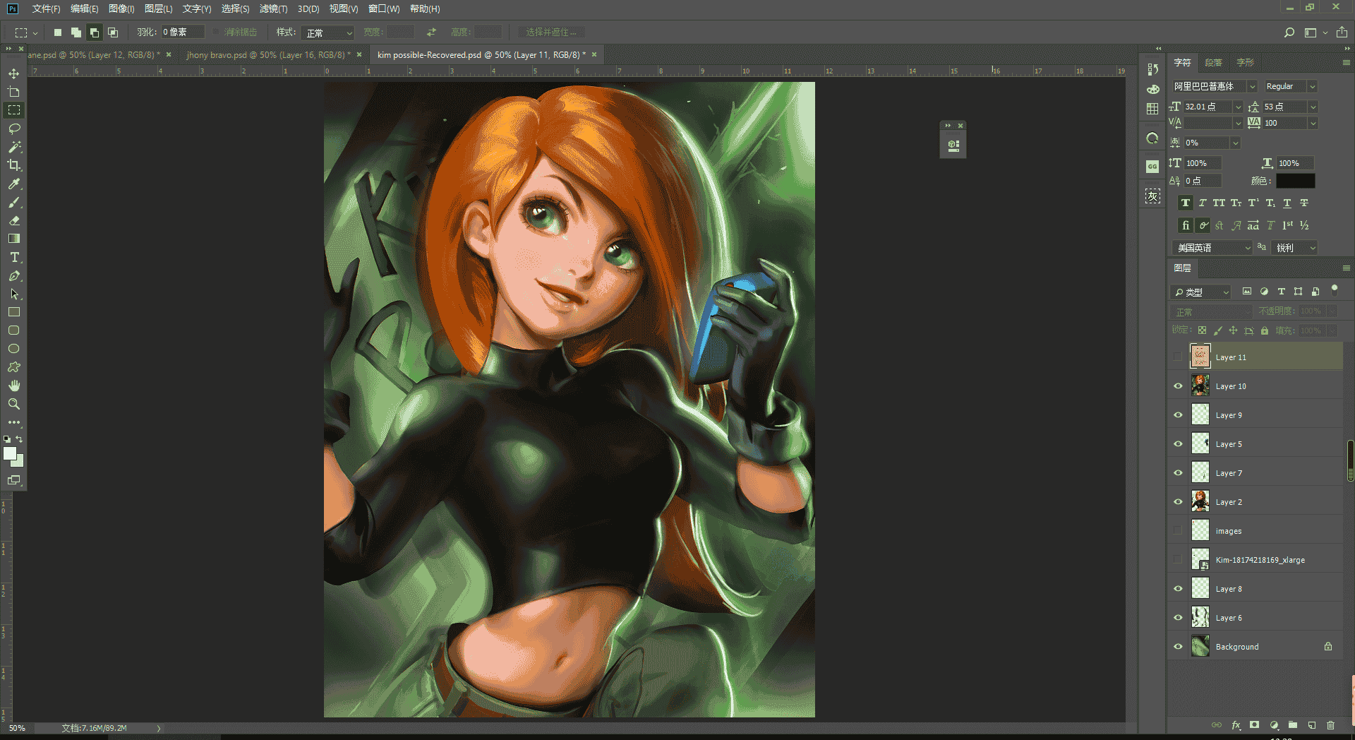Select the Crop tool

tap(13, 165)
